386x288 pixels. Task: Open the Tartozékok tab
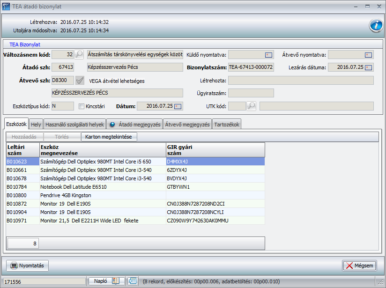[226, 125]
